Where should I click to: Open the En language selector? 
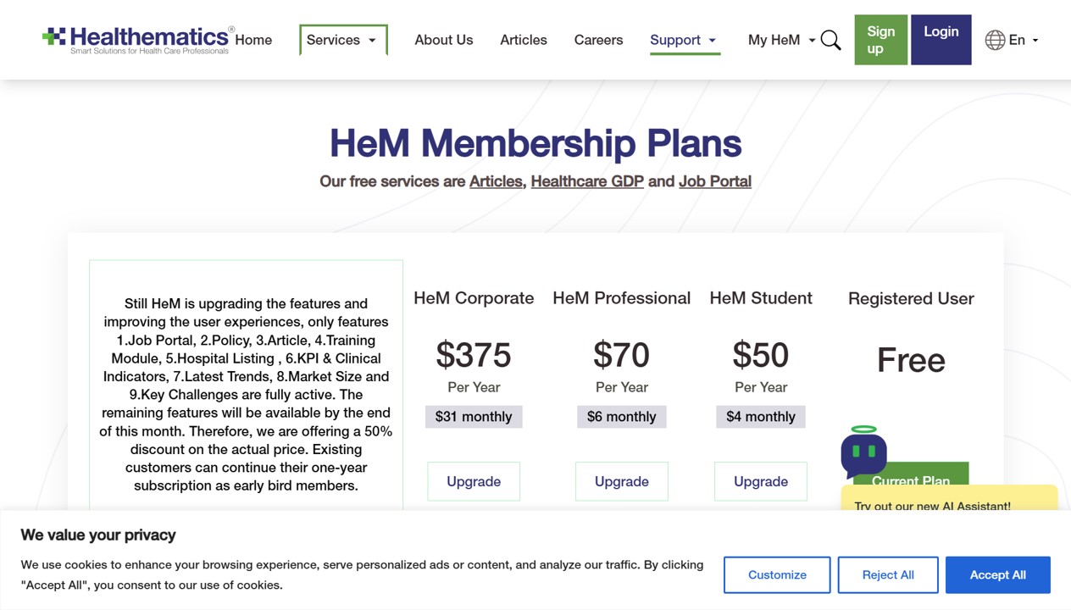pos(1023,40)
